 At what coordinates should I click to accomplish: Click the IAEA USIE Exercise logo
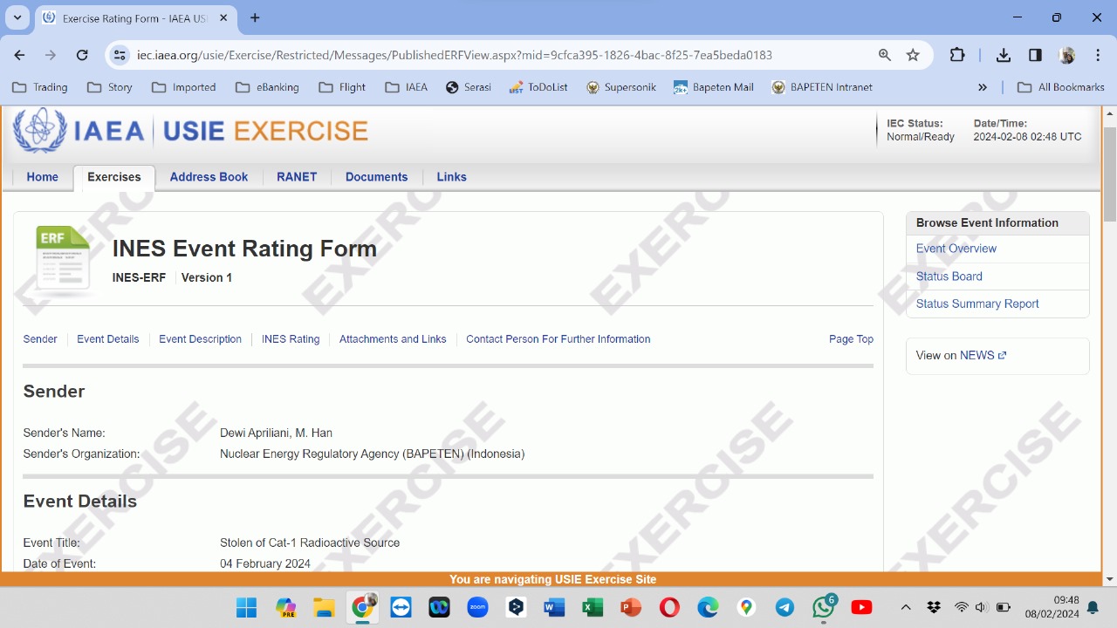pos(190,131)
